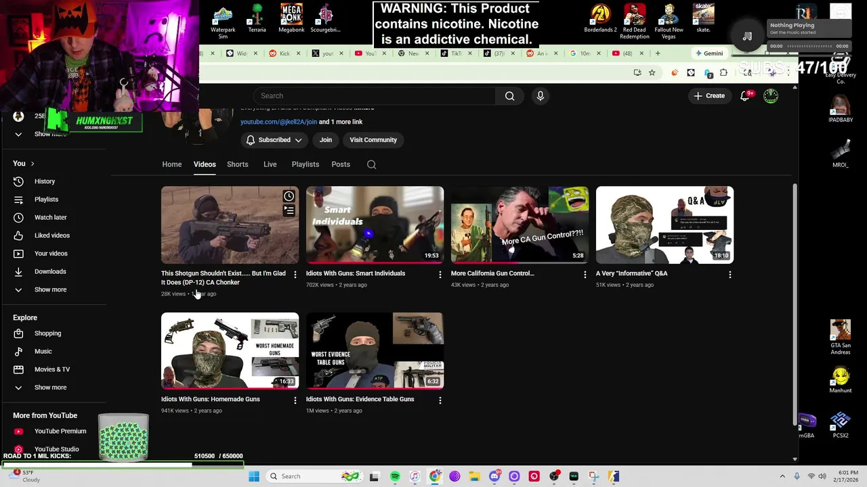867x487 pixels.
Task: Open options for More California Gun Control video
Action: pos(585,275)
